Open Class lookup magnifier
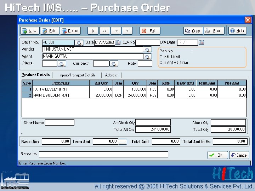The width and height of the screenshot is (255, 191). (62, 64)
